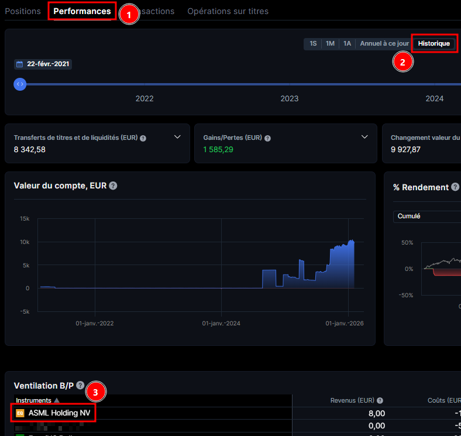
Task: Expand the Gains/Pertes card chevron
Action: tap(364, 137)
